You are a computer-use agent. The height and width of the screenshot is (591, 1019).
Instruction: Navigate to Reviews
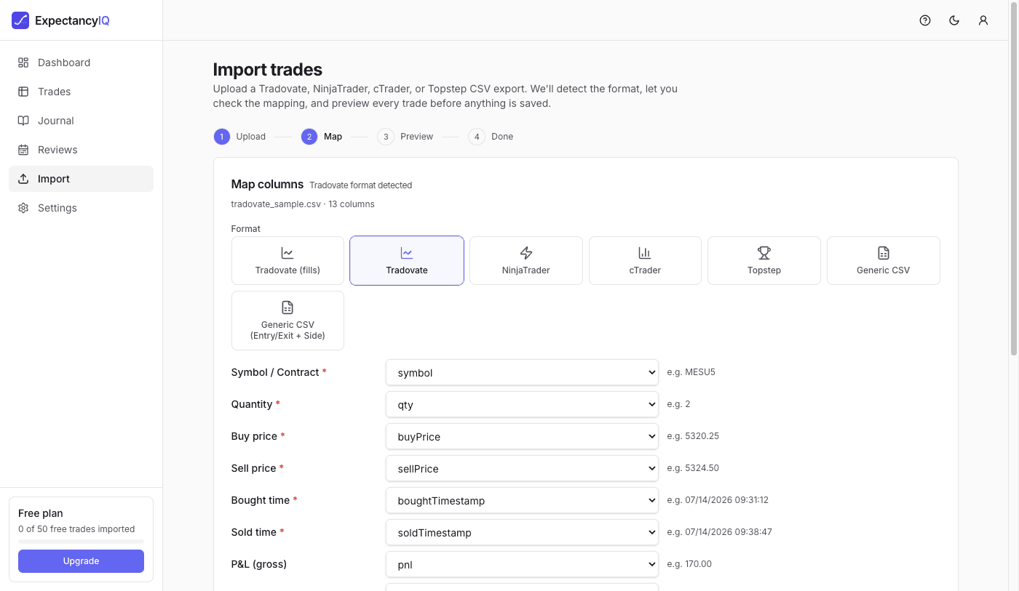click(x=81, y=150)
